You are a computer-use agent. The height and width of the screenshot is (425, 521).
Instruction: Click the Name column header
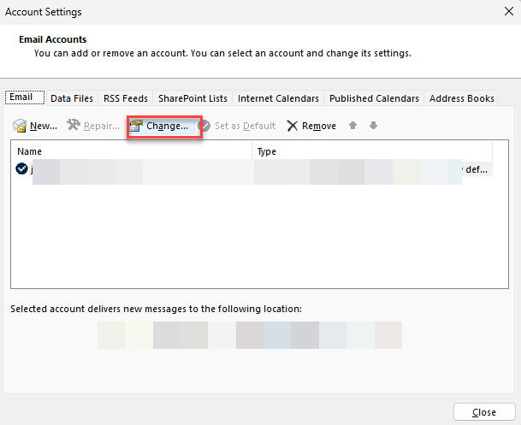[132, 151]
